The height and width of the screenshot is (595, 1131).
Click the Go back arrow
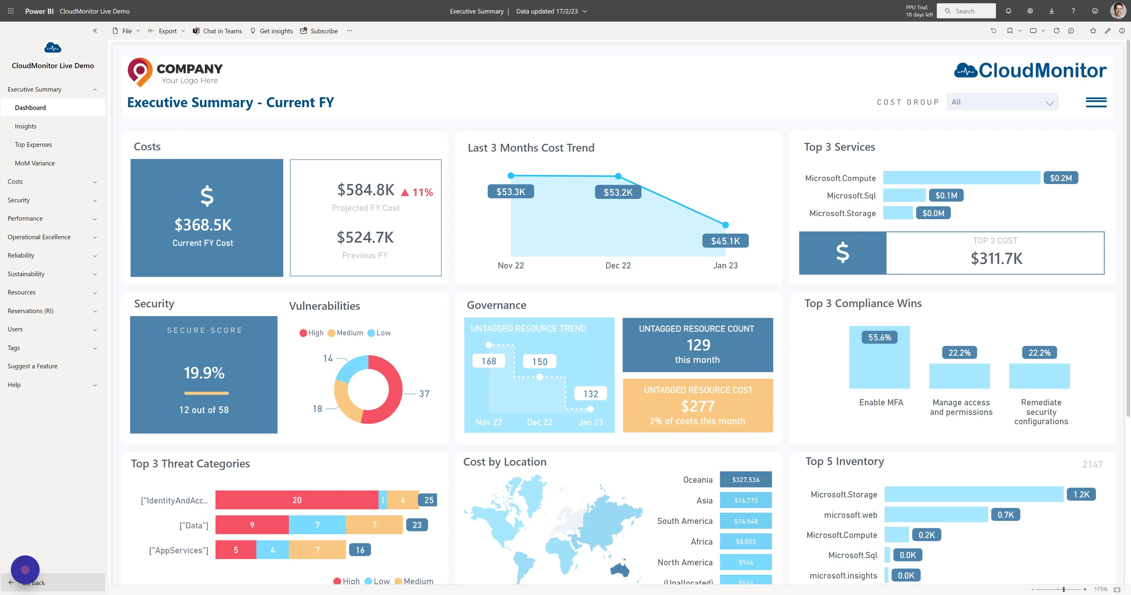pyautogui.click(x=11, y=582)
